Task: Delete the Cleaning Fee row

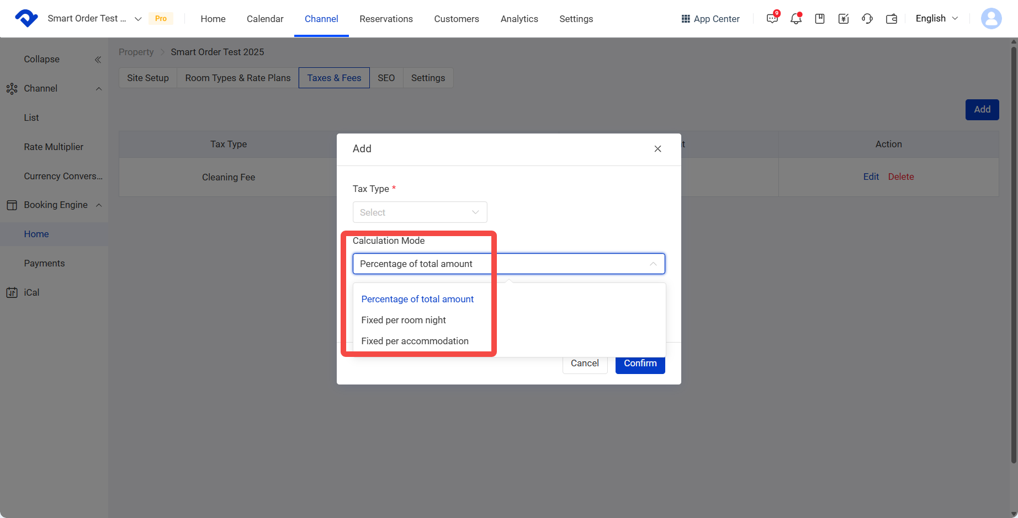Action: click(901, 177)
